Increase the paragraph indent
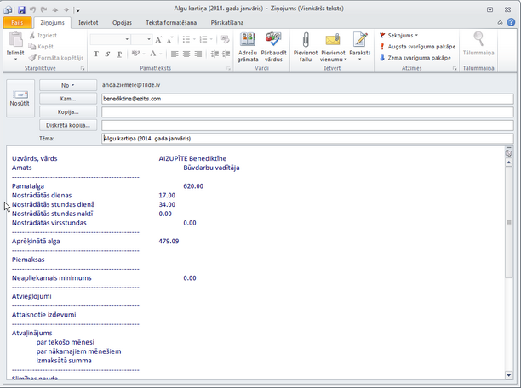The height and width of the screenshot is (388, 521). tap(226, 54)
